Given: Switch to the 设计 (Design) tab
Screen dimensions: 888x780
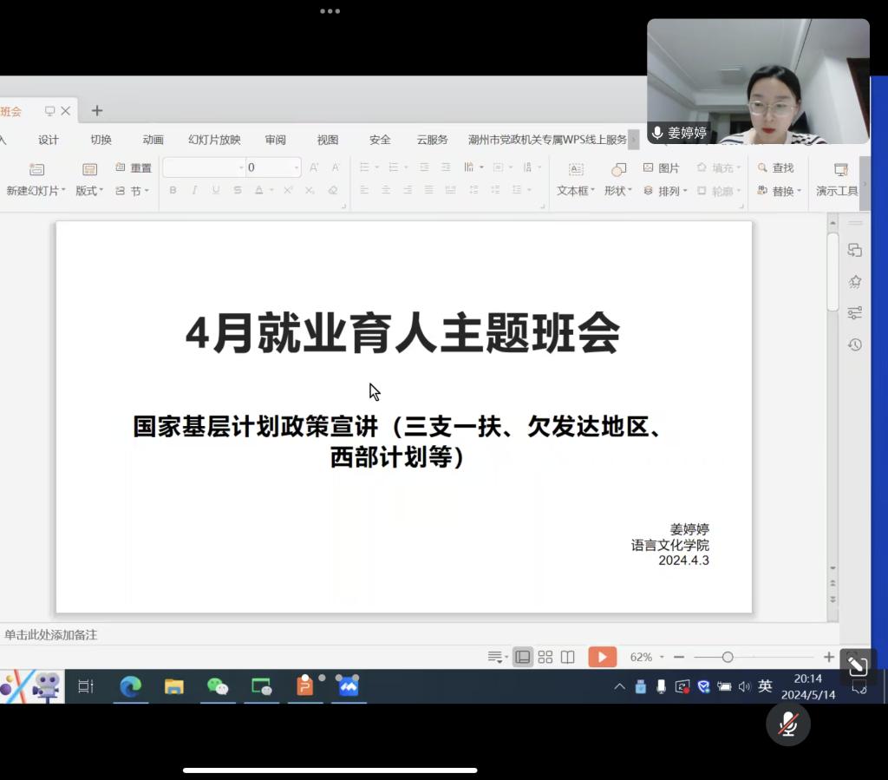Looking at the screenshot, I should tap(49, 140).
